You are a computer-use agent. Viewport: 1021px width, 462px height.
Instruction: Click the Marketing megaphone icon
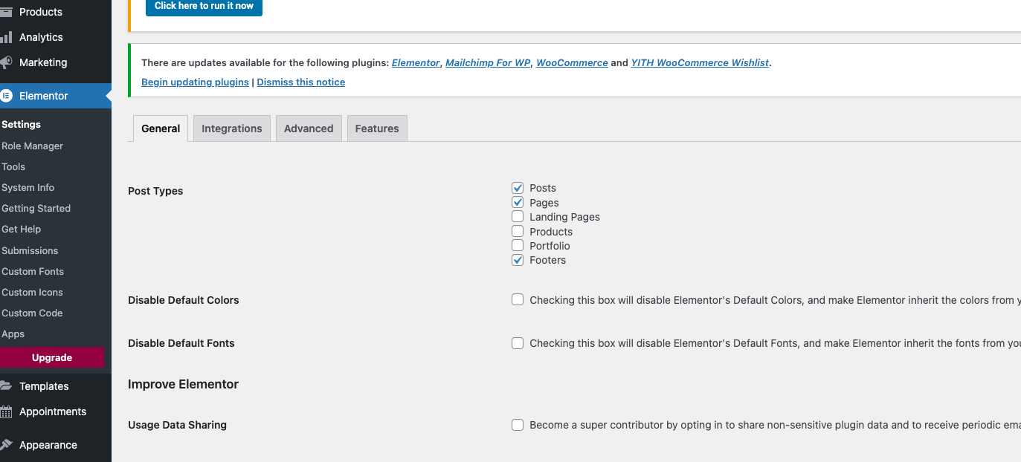6,62
